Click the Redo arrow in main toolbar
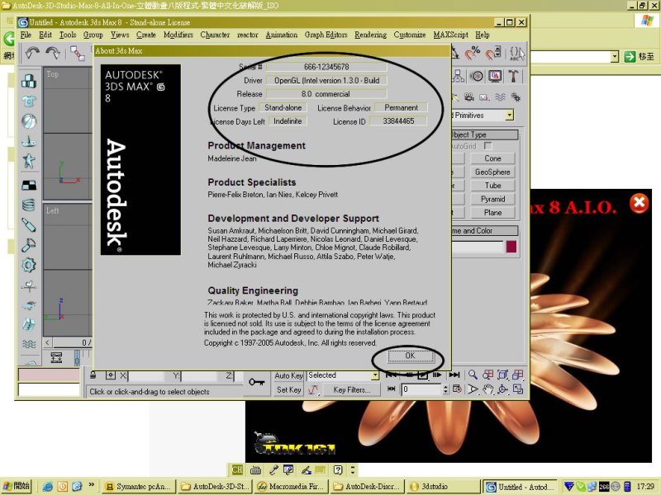This screenshot has height=495, width=661. pyautogui.click(x=53, y=54)
